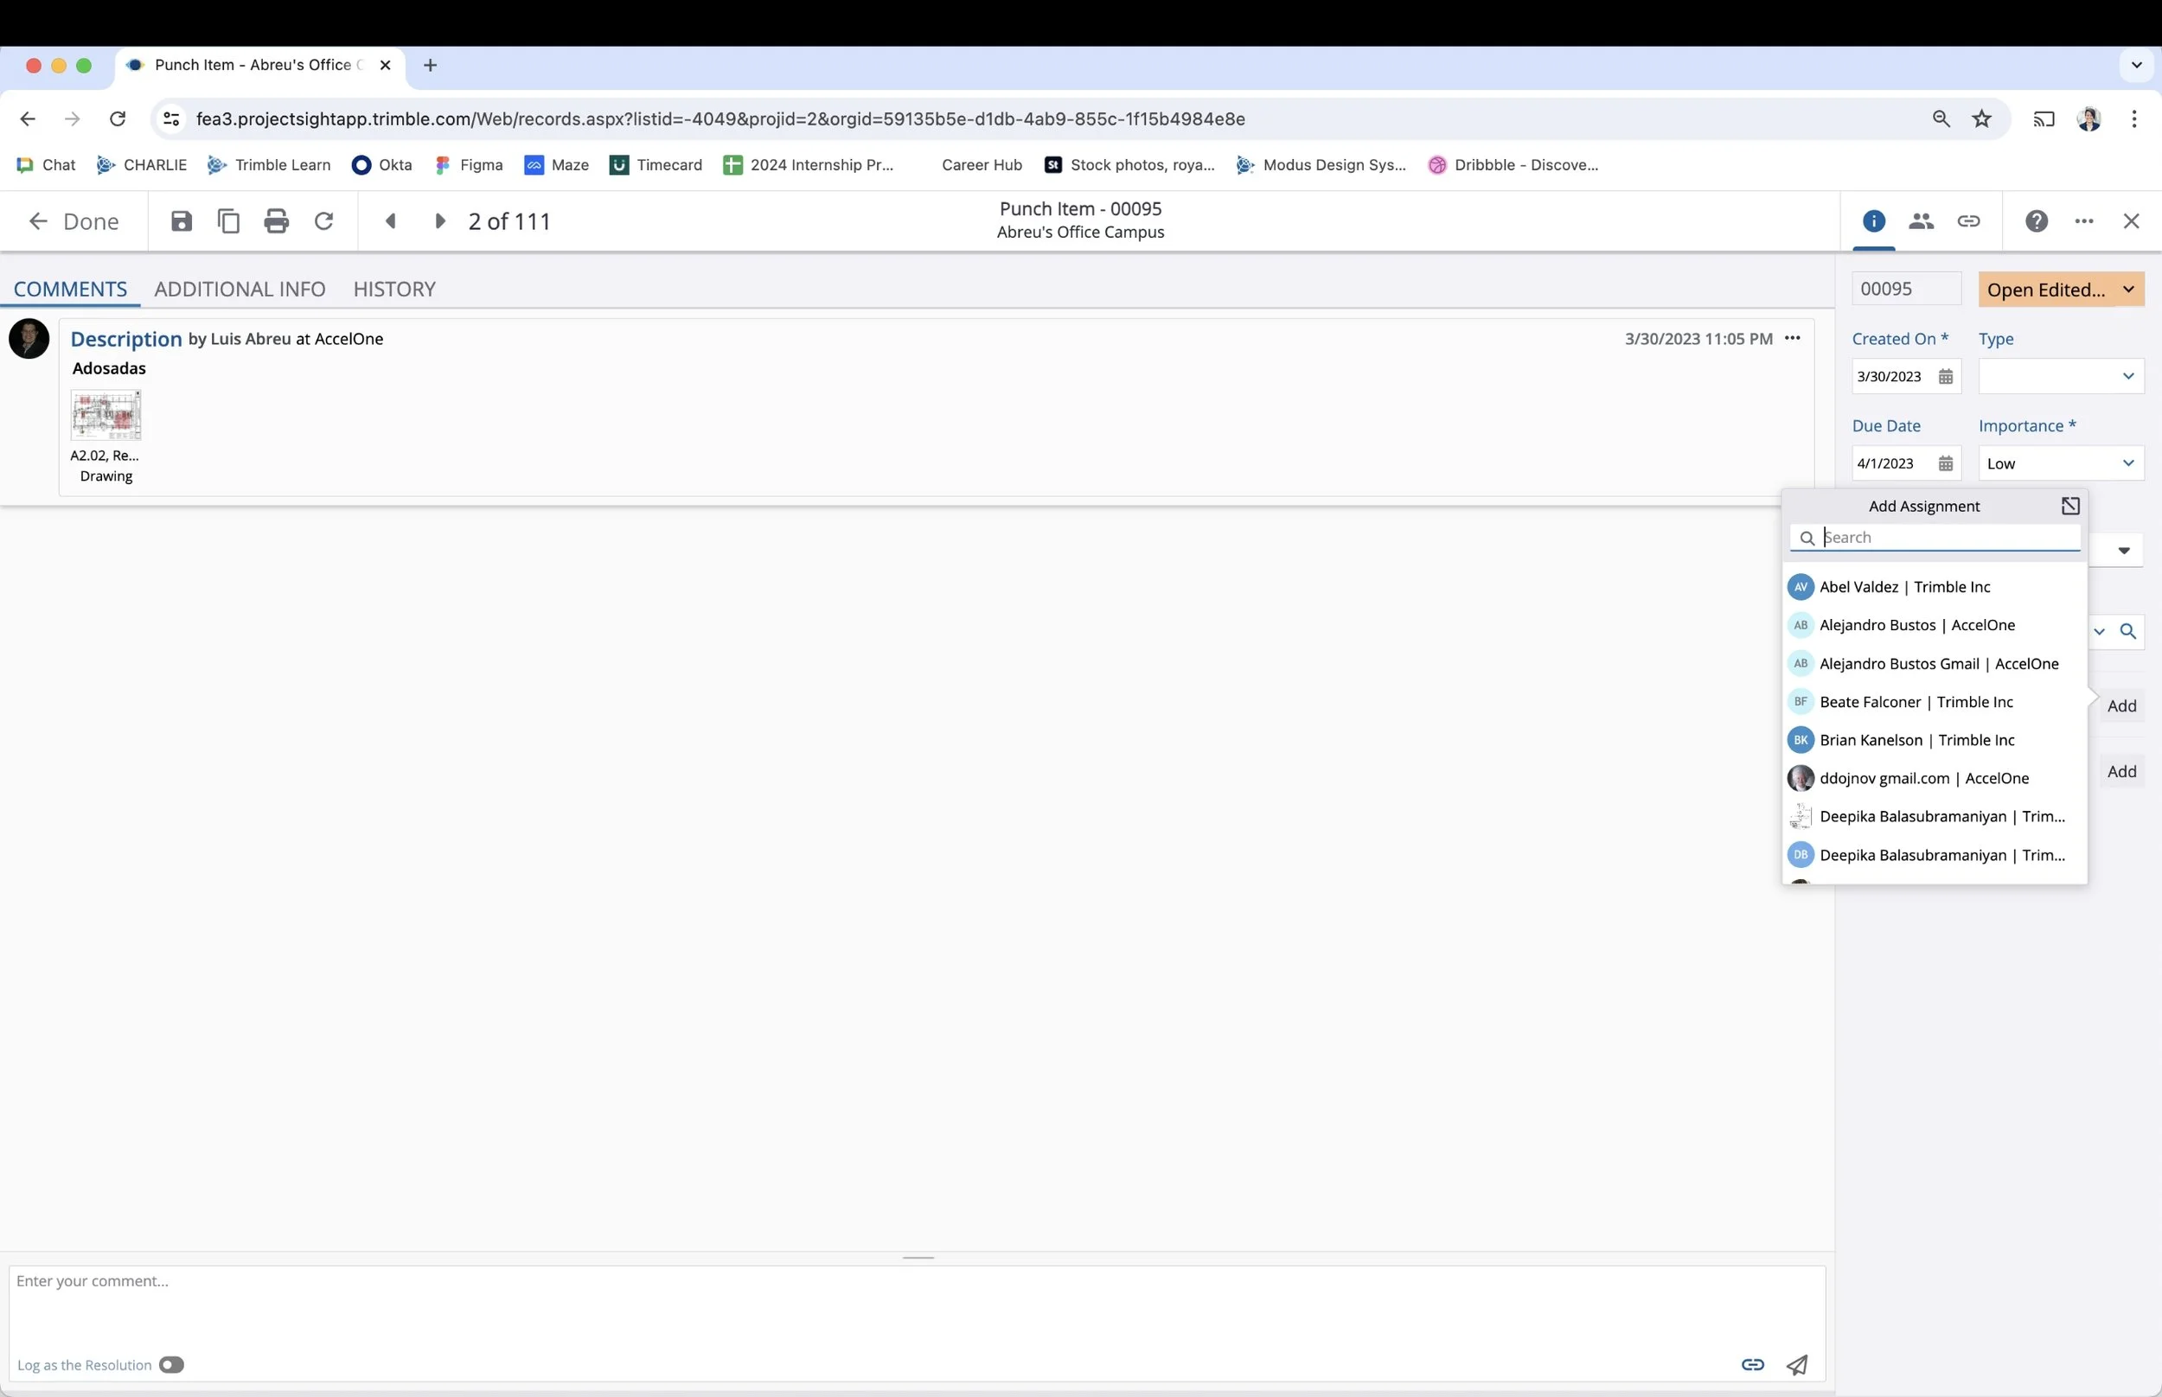Image resolution: width=2162 pixels, height=1397 pixels.
Task: Print the punch item
Action: point(276,221)
